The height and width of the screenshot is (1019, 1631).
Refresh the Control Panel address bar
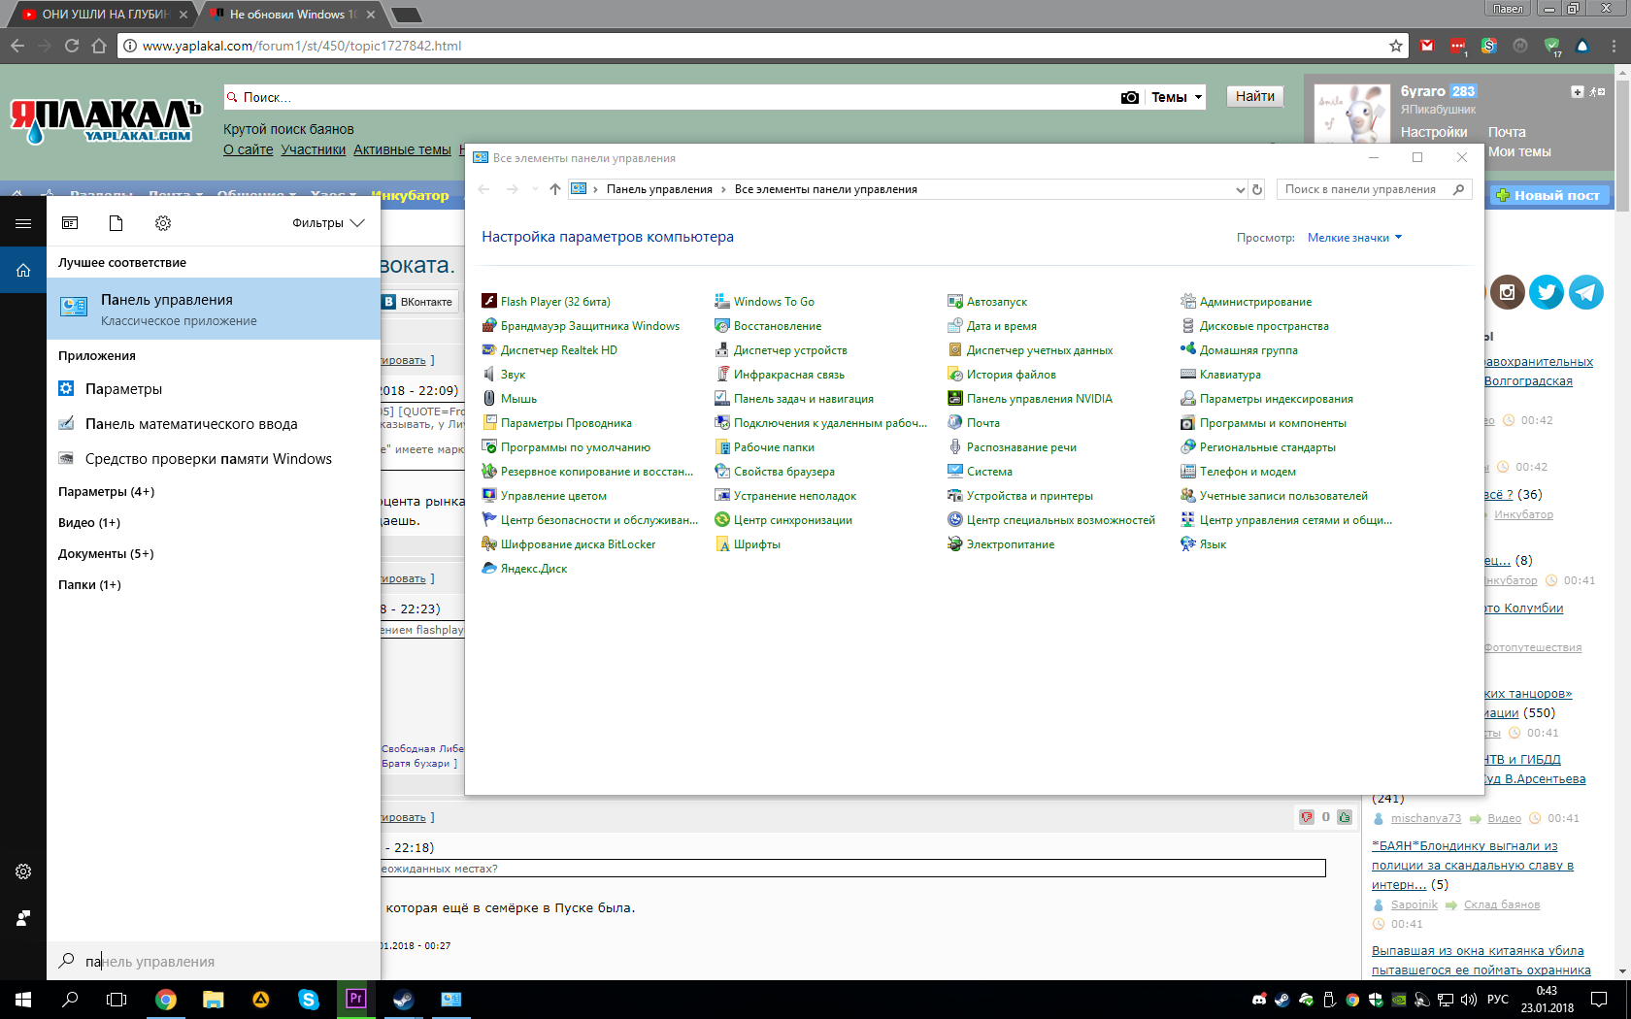click(x=1257, y=189)
